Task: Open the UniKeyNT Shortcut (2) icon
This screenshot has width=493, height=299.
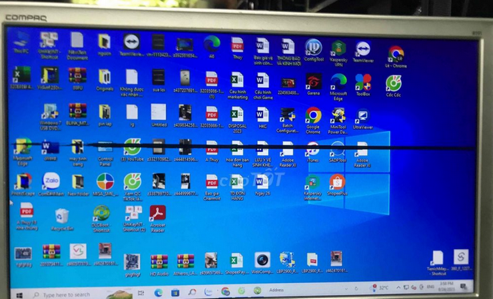Action: [x=134, y=219]
